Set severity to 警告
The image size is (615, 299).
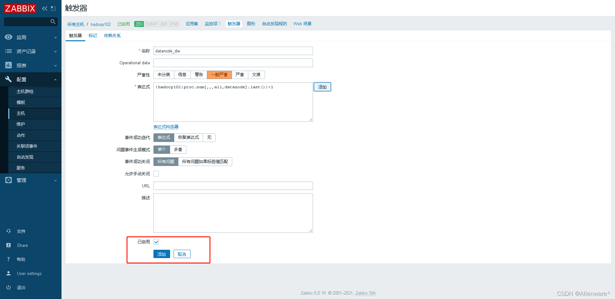point(199,75)
